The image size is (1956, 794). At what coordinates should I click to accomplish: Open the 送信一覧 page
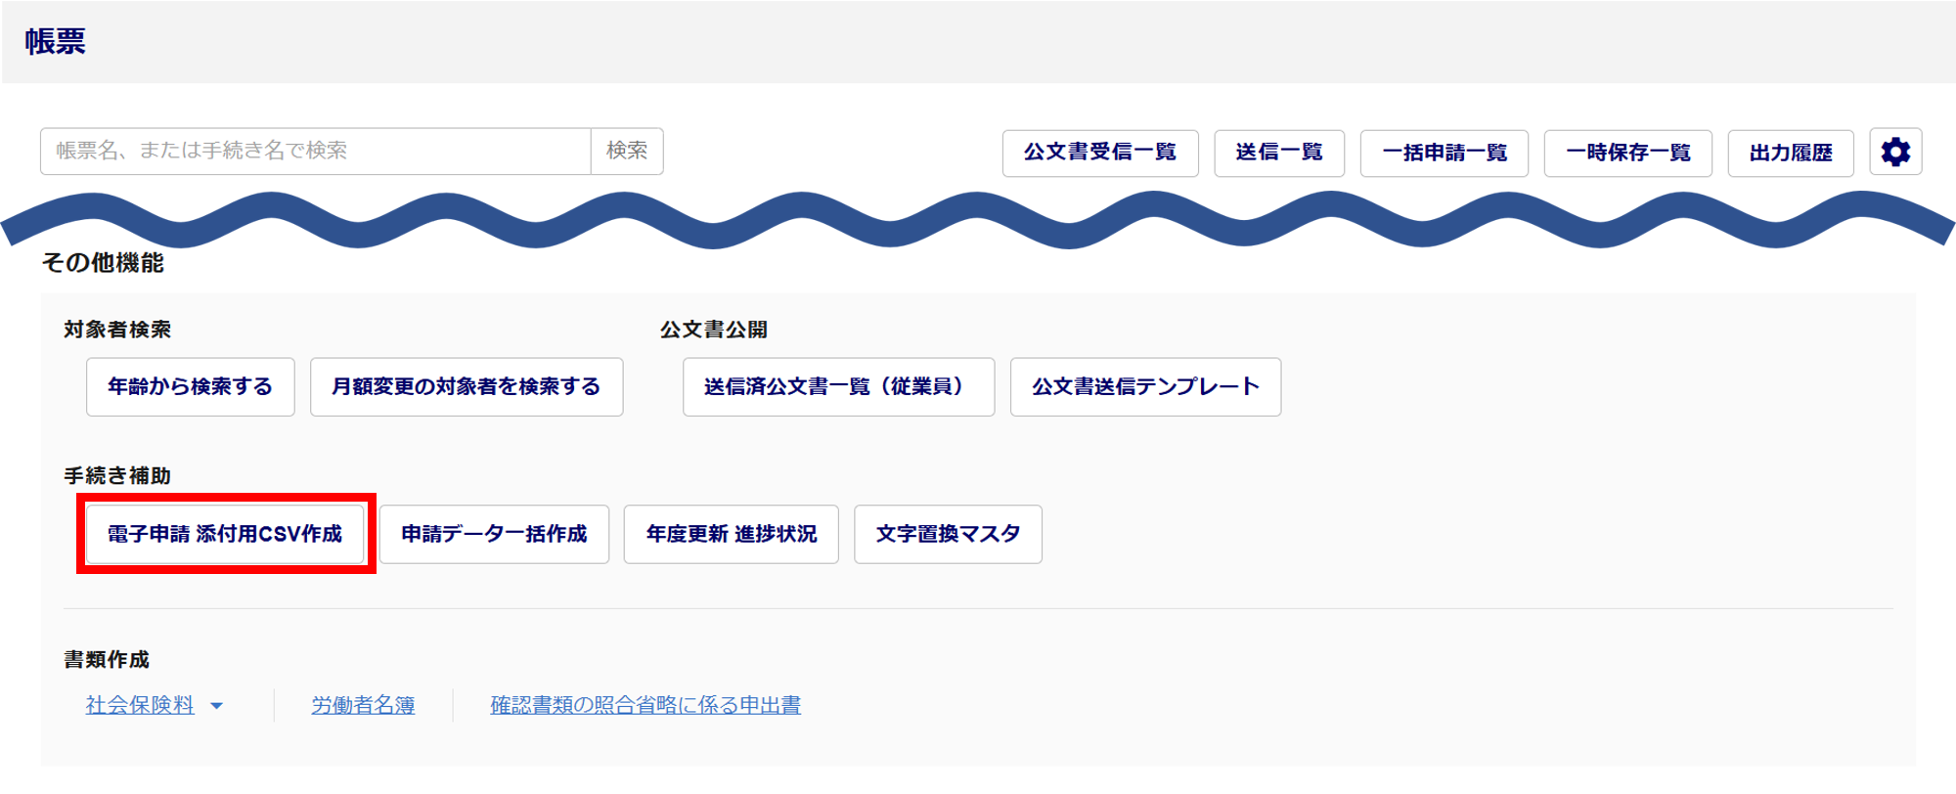click(x=1279, y=153)
